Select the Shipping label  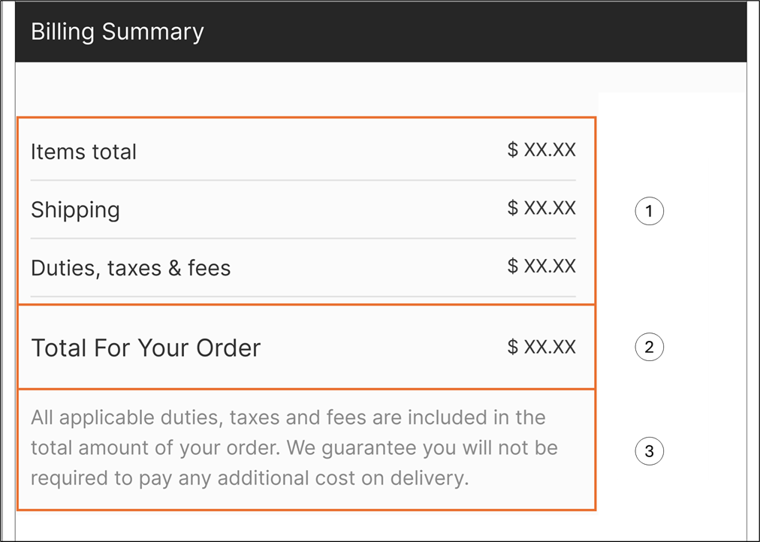tap(75, 210)
